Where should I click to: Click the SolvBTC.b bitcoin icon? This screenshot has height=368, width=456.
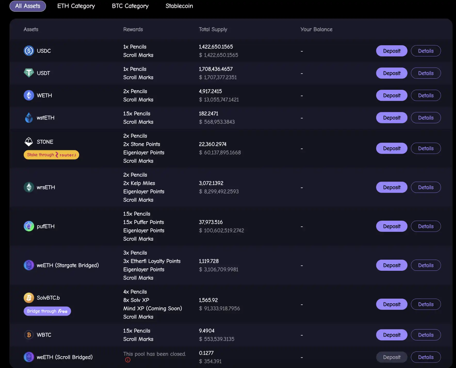(29, 298)
